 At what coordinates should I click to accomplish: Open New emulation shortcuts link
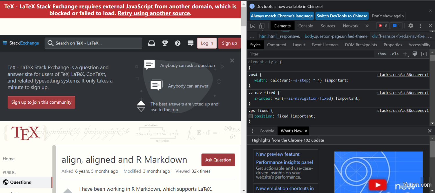285,188
